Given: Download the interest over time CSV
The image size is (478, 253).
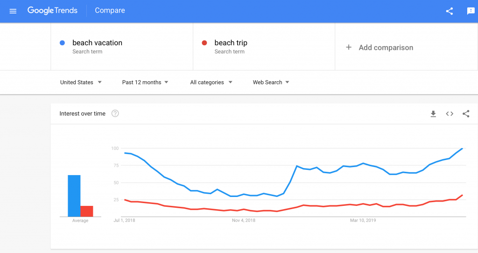Looking at the screenshot, I should (433, 113).
